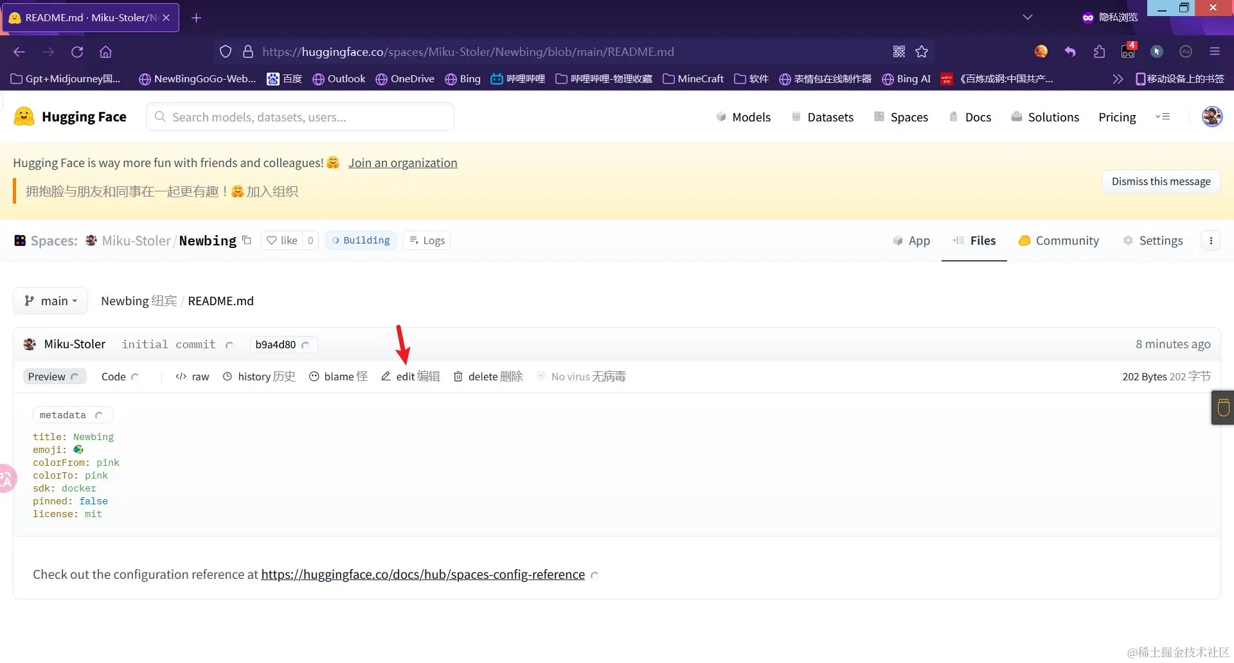Click the metadata label badge
Viewport: 1234px width, 663px height.
tap(73, 415)
